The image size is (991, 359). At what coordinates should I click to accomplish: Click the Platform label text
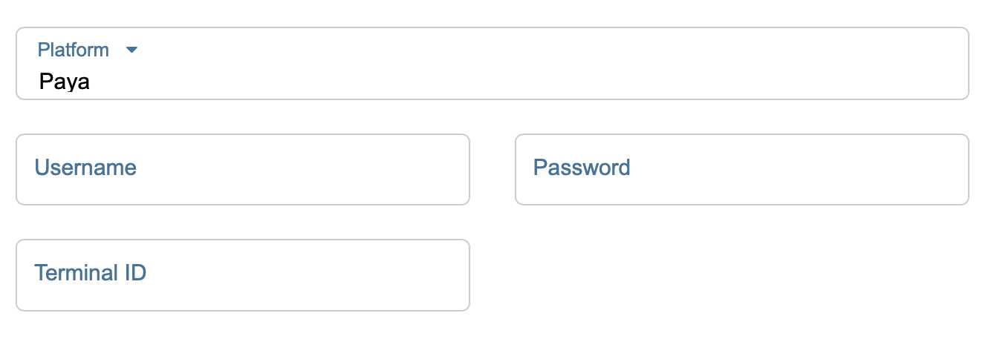(74, 50)
